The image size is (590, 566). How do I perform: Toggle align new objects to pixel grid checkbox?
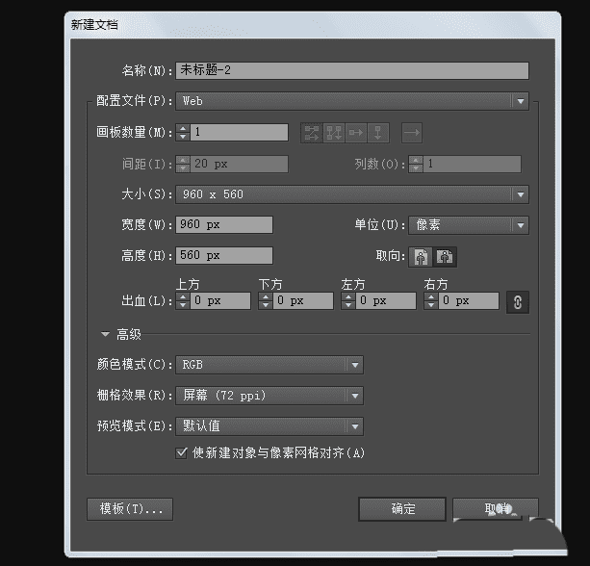click(181, 452)
